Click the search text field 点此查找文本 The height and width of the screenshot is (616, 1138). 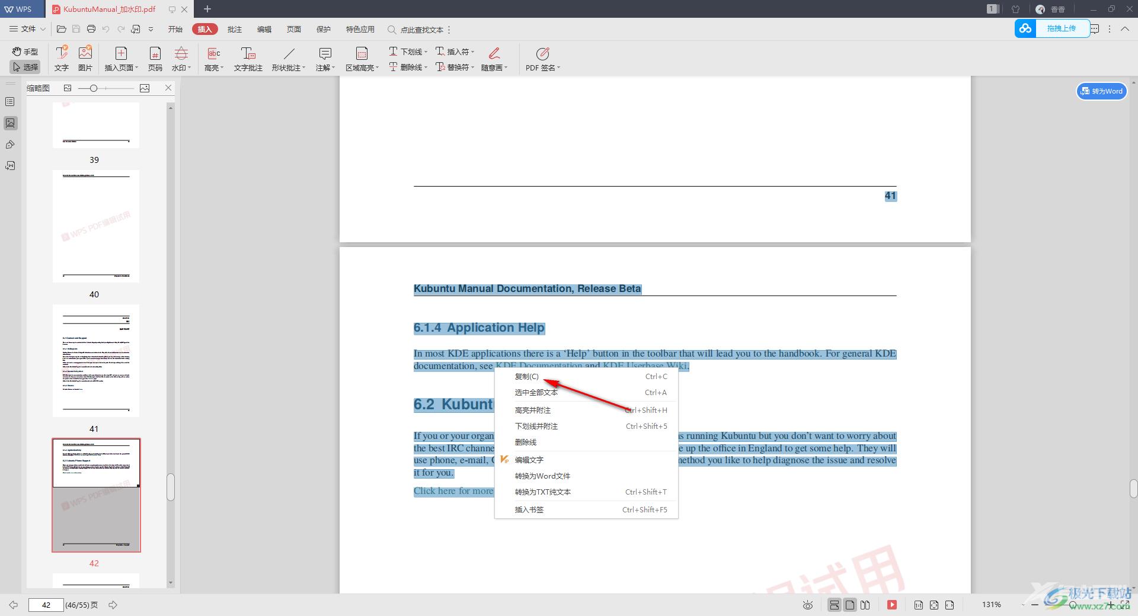(x=421, y=30)
